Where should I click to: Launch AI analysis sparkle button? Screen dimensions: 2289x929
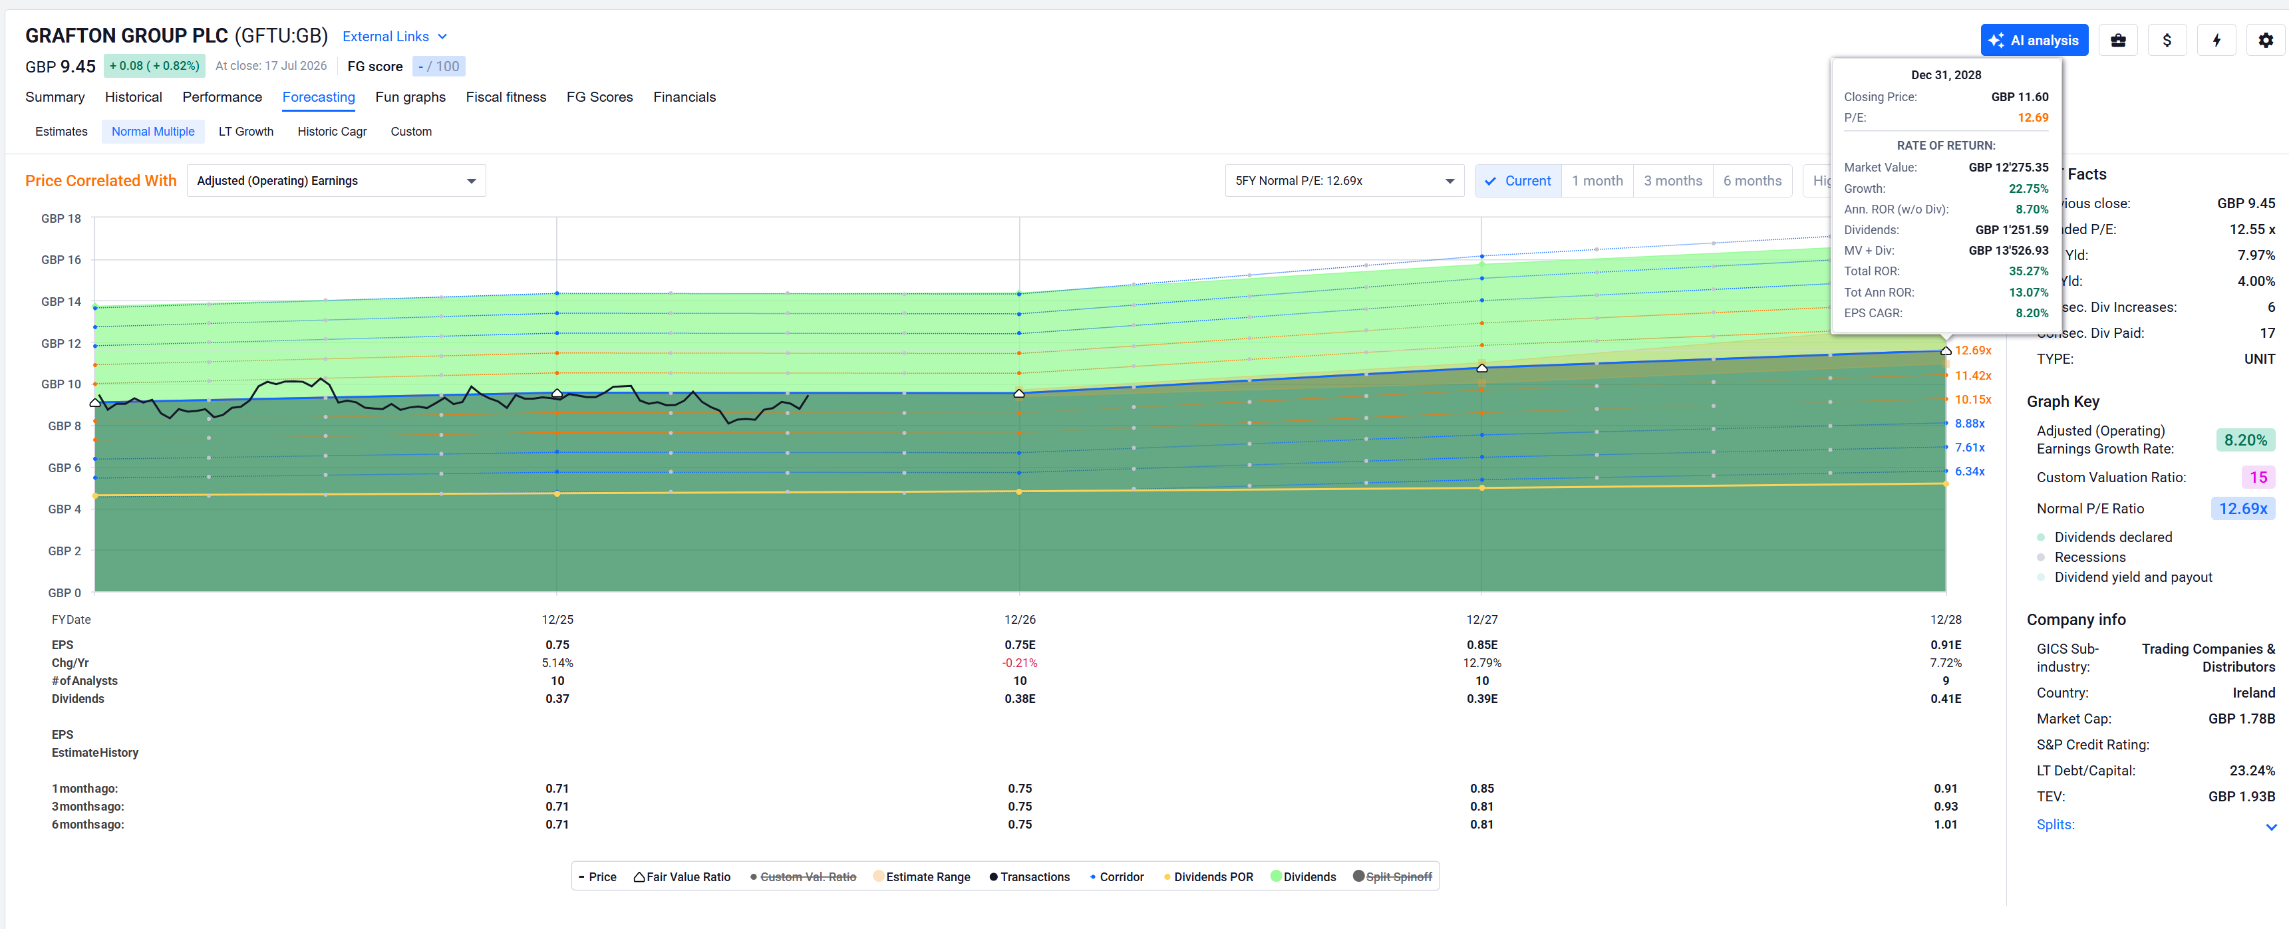coord(2034,40)
